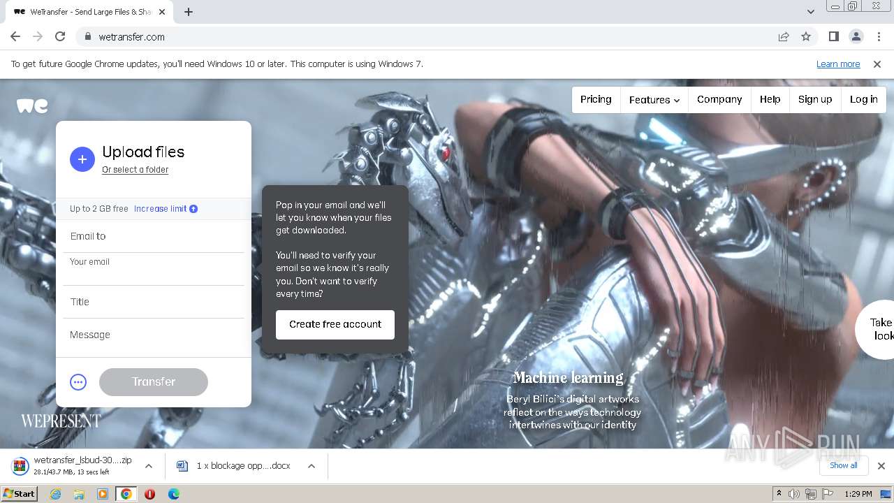The image size is (894, 503).
Task: Reload the WeTransfer page
Action: pyautogui.click(x=60, y=36)
